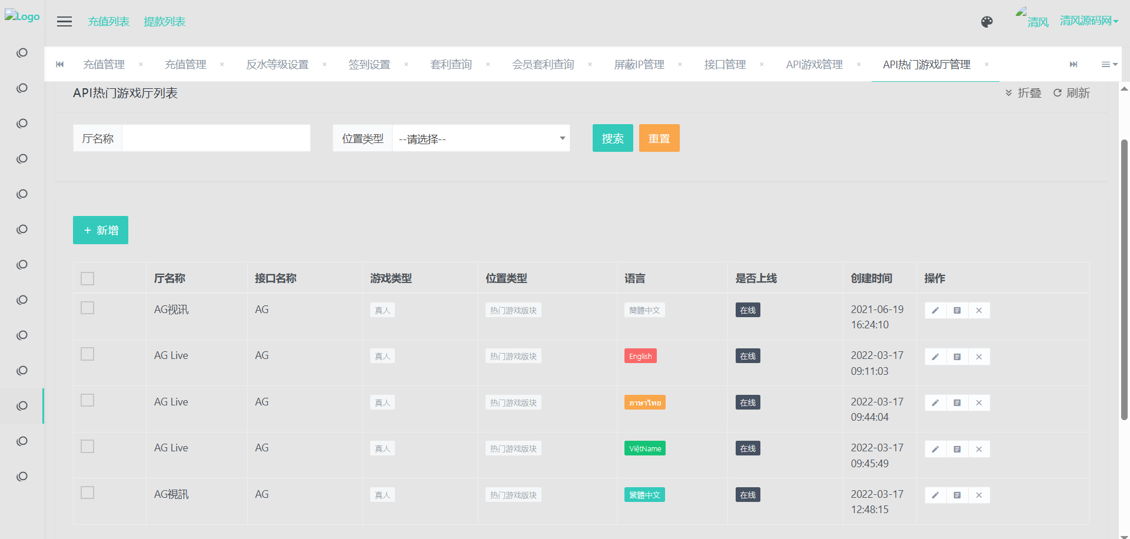Open the 充值列表 link
Viewport: 1130px width, 539px height.
point(108,22)
